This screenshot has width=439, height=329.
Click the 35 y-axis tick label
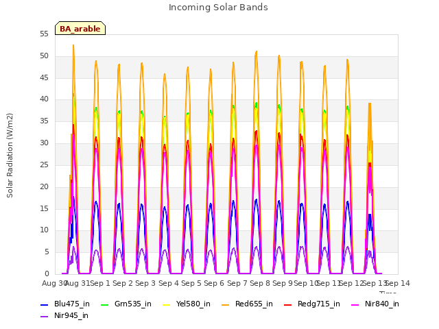(x=44, y=121)
